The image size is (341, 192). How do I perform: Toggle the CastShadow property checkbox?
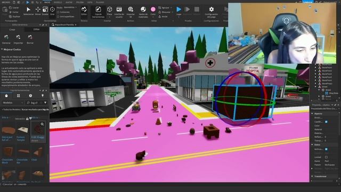(326, 122)
